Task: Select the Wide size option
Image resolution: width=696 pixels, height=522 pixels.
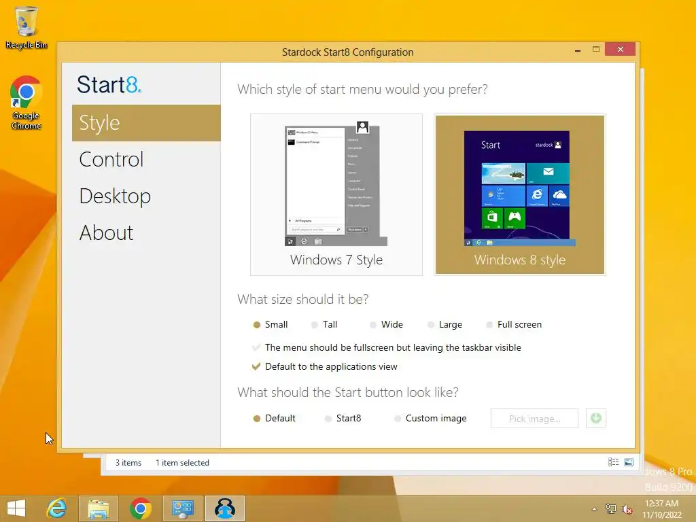Action: click(386, 324)
